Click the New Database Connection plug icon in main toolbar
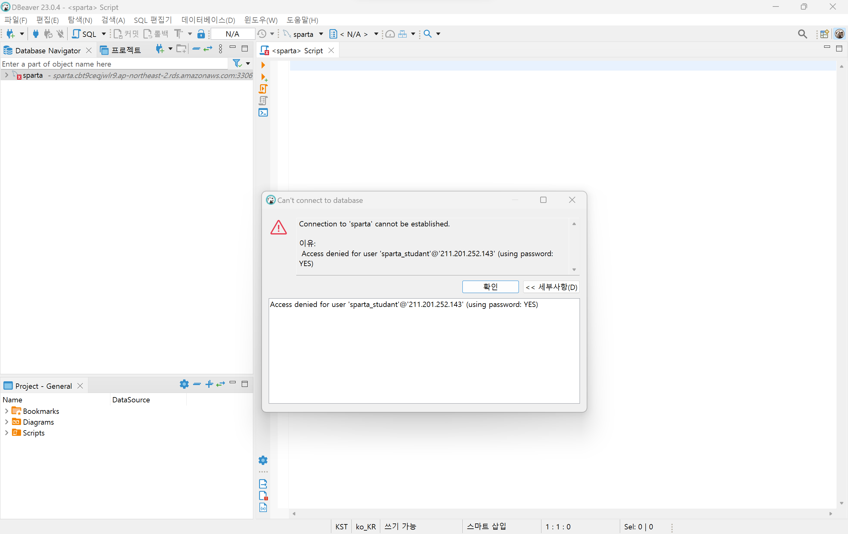The width and height of the screenshot is (848, 534). [11, 34]
